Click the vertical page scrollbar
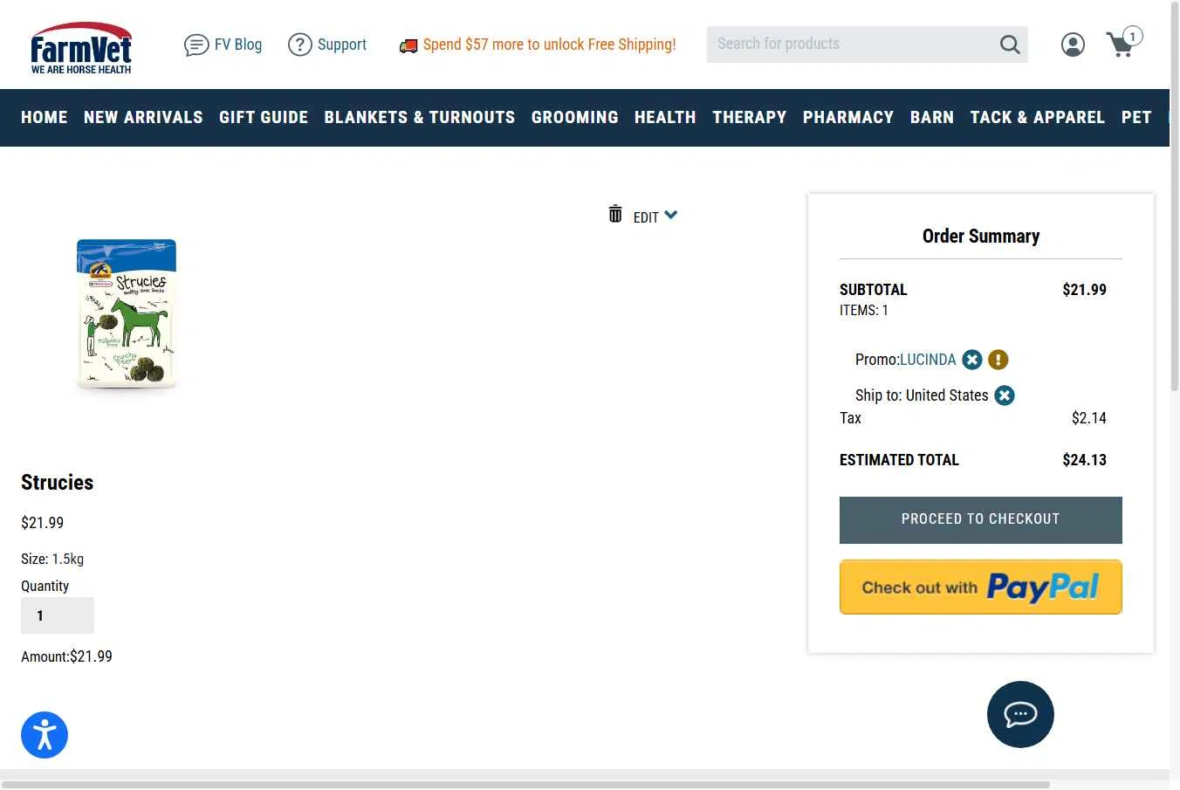1180x790 pixels. pyautogui.click(x=1175, y=196)
